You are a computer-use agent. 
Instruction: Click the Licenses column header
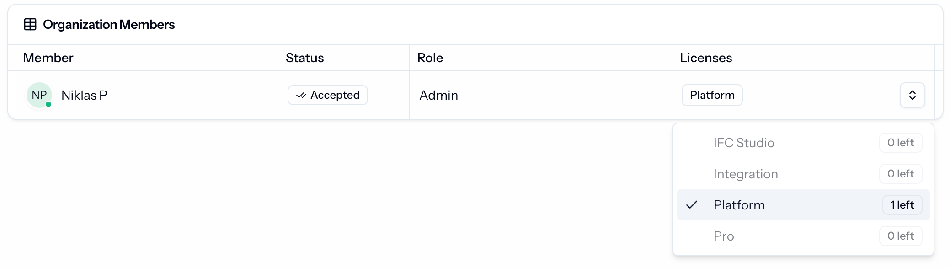[706, 58]
